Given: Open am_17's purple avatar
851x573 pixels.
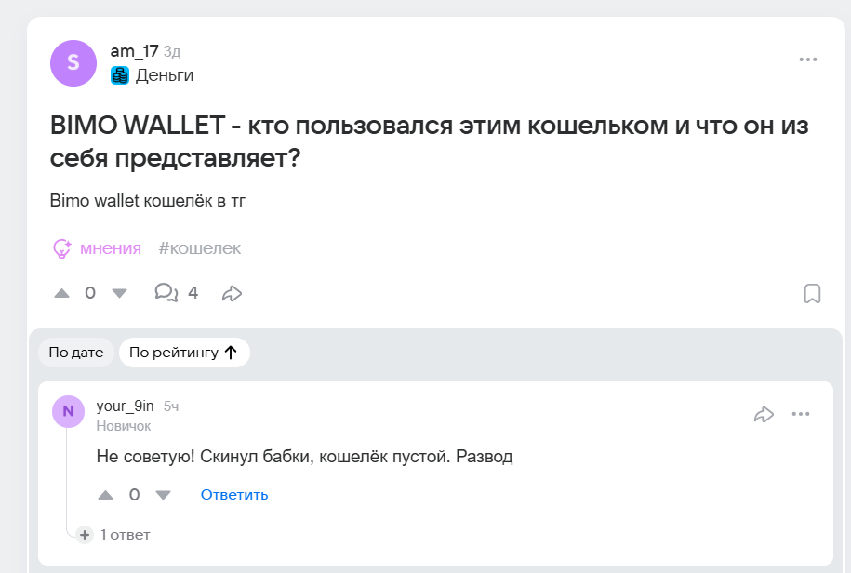Looking at the screenshot, I should coord(73,63).
